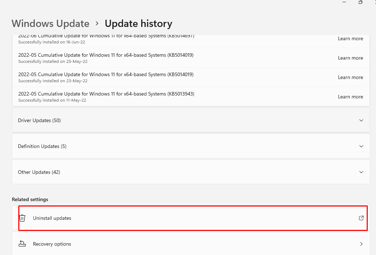The image size is (376, 255).
Task: Open Recovery options setting
Action: pyautogui.click(x=191, y=243)
